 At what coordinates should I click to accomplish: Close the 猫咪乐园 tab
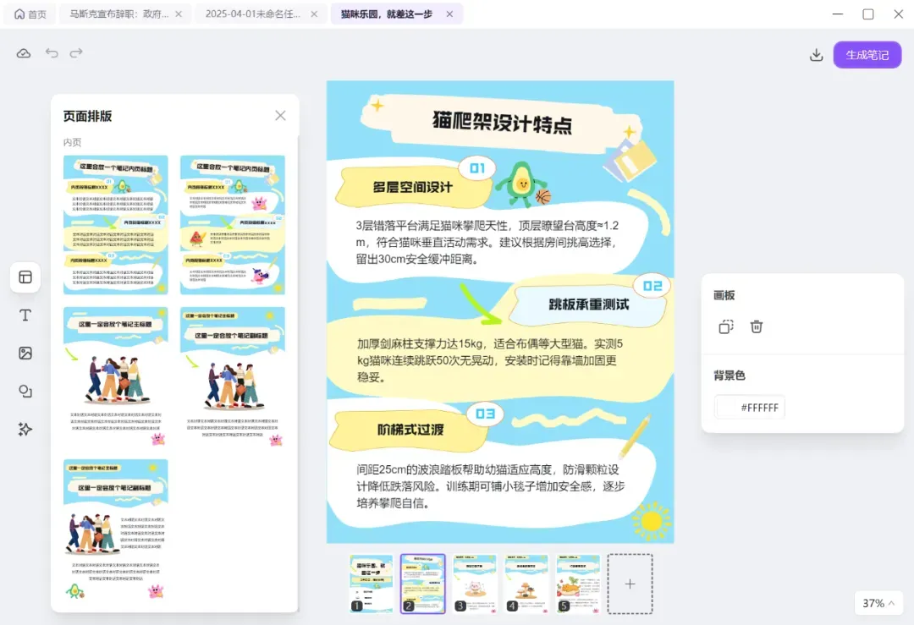pos(449,14)
